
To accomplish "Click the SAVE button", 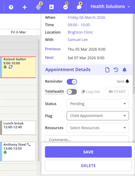I will (x=88, y=152).
